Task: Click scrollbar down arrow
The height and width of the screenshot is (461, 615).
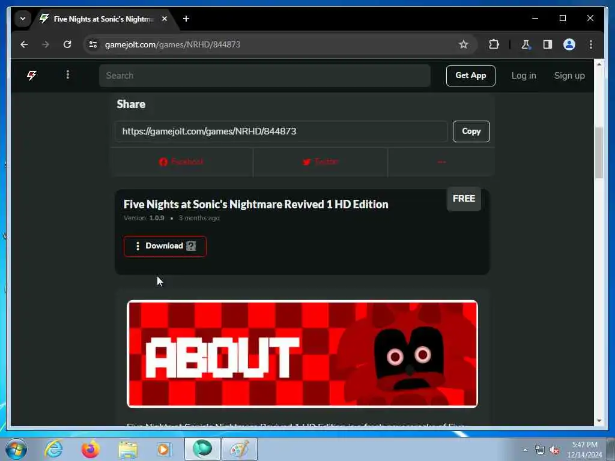Action: 599,421
